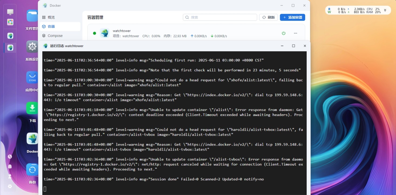This screenshot has width=396, height=195.
Task: Expand the system monitor widget chevron
Action: pyautogui.click(x=385, y=10)
